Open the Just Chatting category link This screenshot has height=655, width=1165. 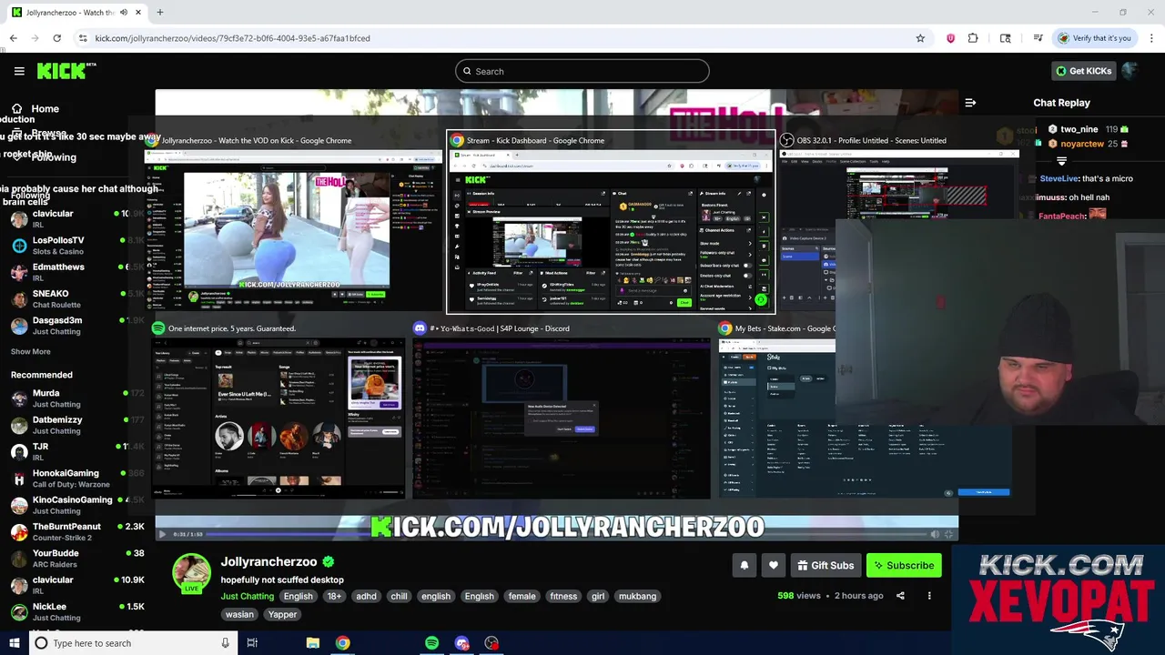247,597
